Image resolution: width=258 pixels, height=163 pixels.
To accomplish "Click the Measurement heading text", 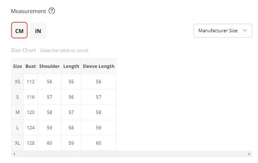I will point(28,11).
